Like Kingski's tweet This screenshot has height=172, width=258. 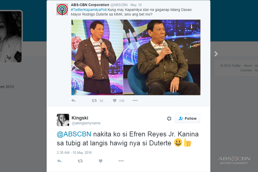[101, 161]
